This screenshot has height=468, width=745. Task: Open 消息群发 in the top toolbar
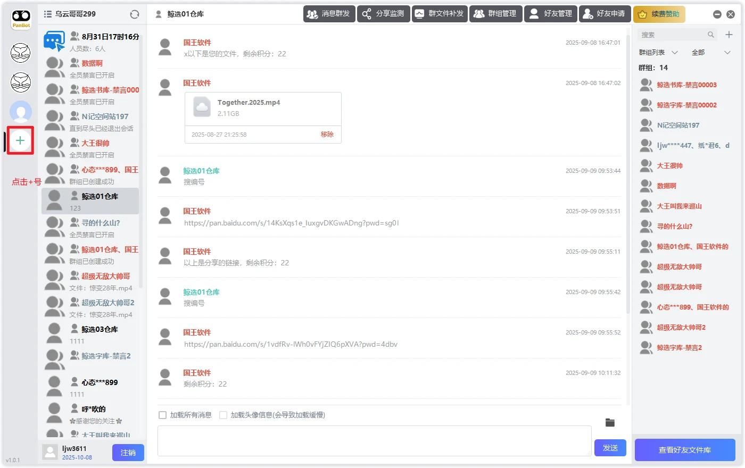(x=329, y=14)
